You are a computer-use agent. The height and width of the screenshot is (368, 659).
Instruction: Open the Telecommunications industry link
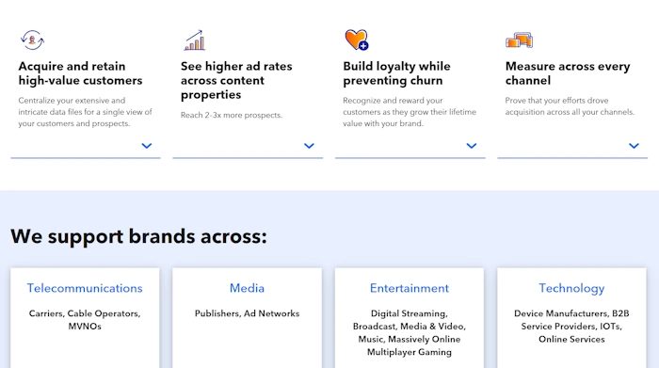point(85,288)
